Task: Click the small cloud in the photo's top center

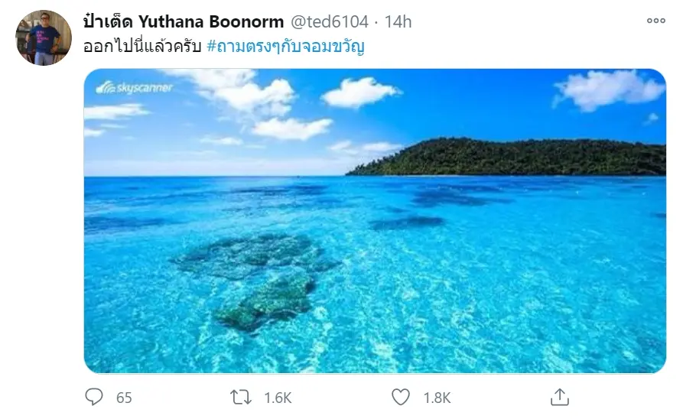Action: (x=359, y=93)
